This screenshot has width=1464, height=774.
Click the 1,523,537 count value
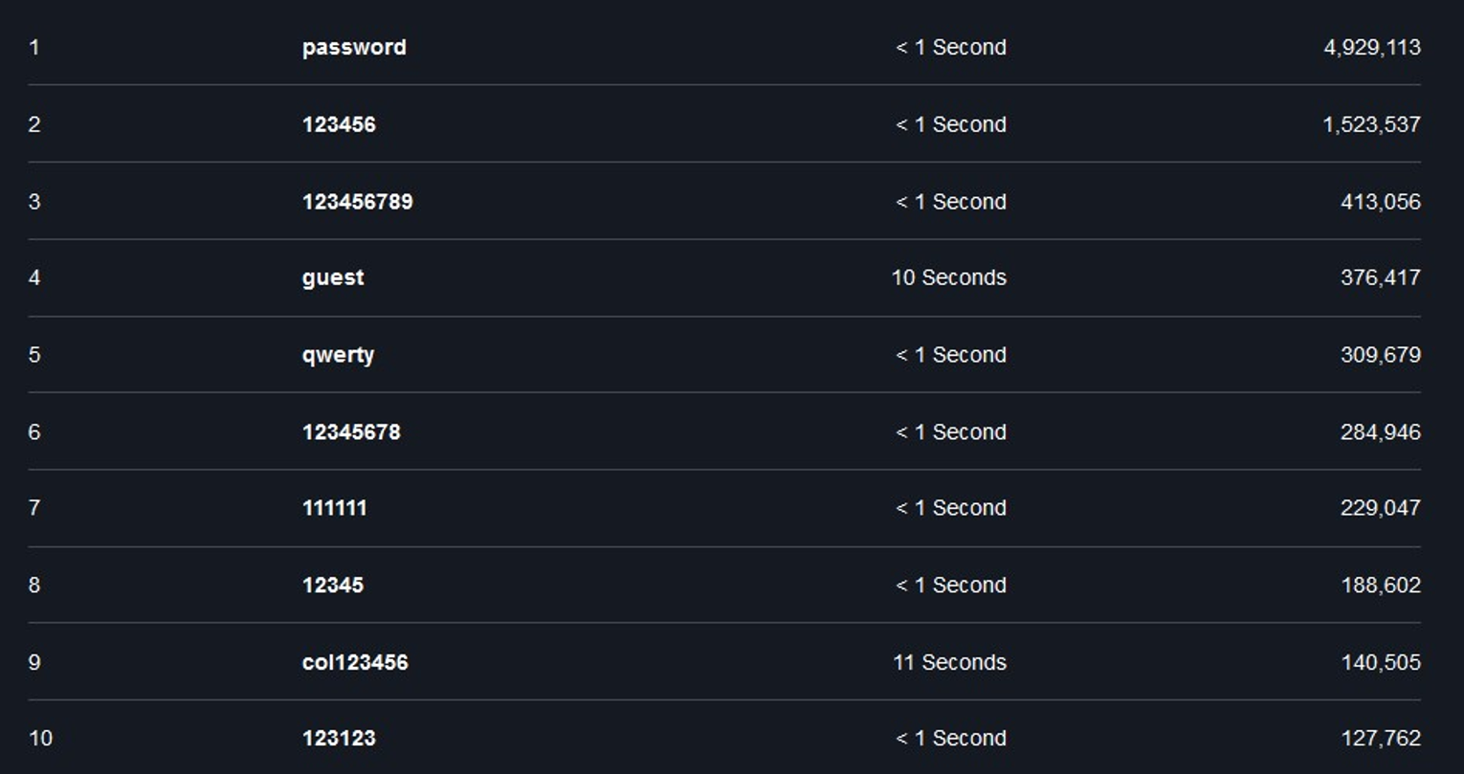coord(1372,124)
